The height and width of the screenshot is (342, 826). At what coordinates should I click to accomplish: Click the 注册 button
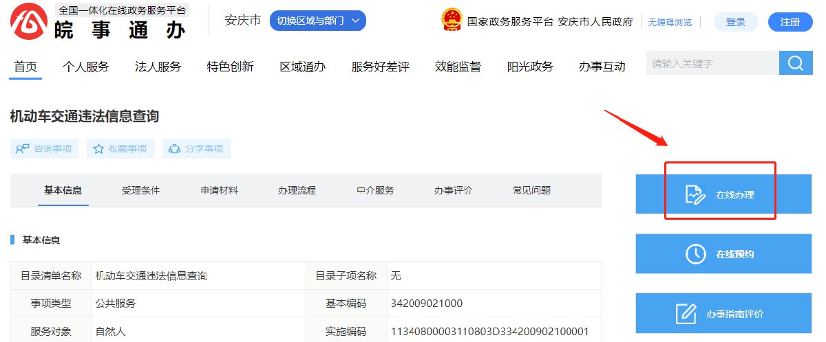click(790, 22)
